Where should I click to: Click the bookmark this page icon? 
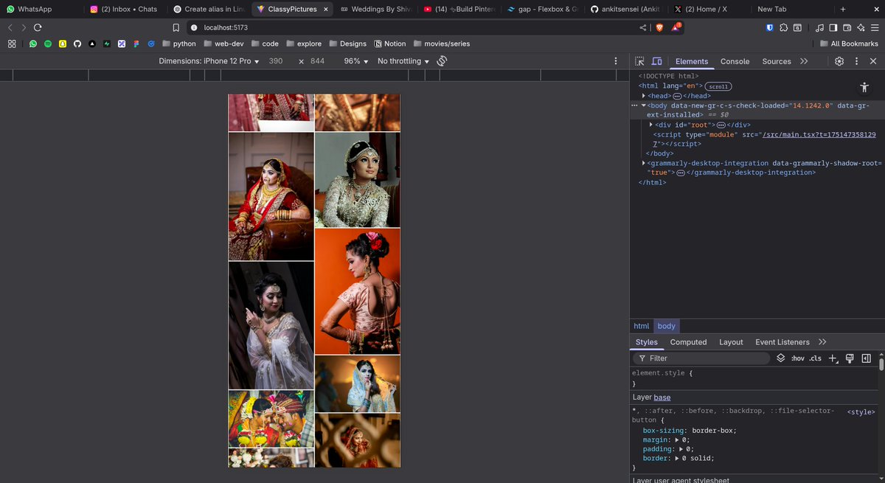tap(176, 27)
